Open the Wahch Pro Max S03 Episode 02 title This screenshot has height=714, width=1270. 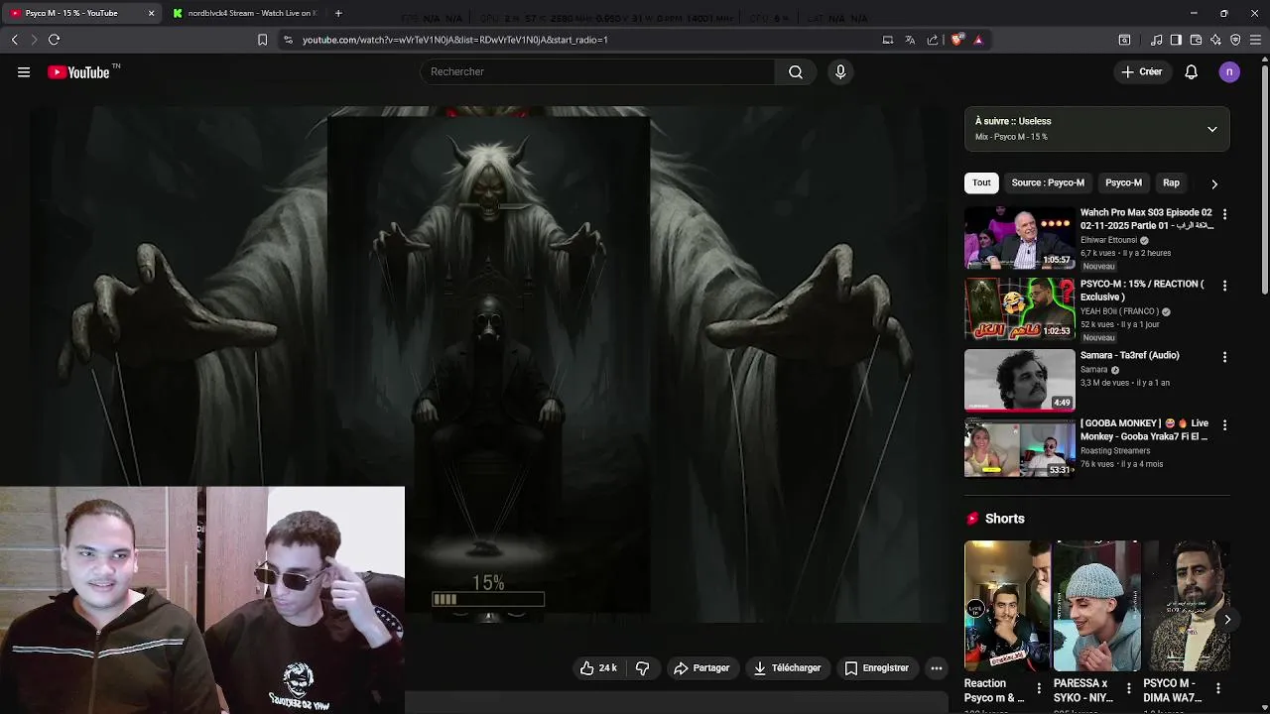pos(1146,218)
